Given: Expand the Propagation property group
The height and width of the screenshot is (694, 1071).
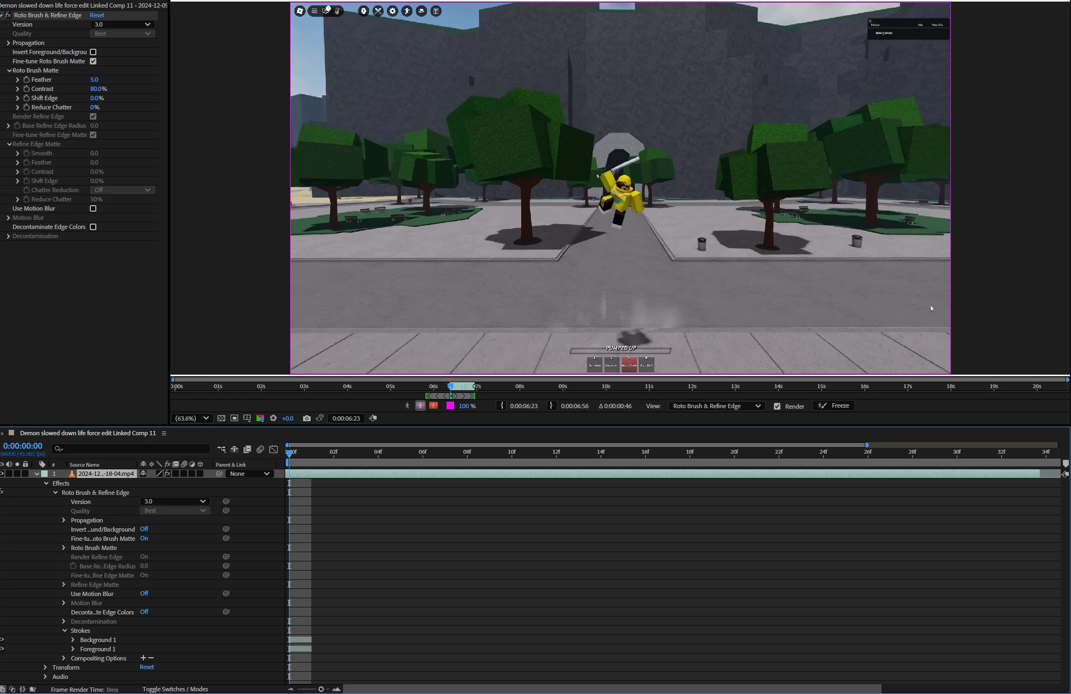Looking at the screenshot, I should pos(8,43).
